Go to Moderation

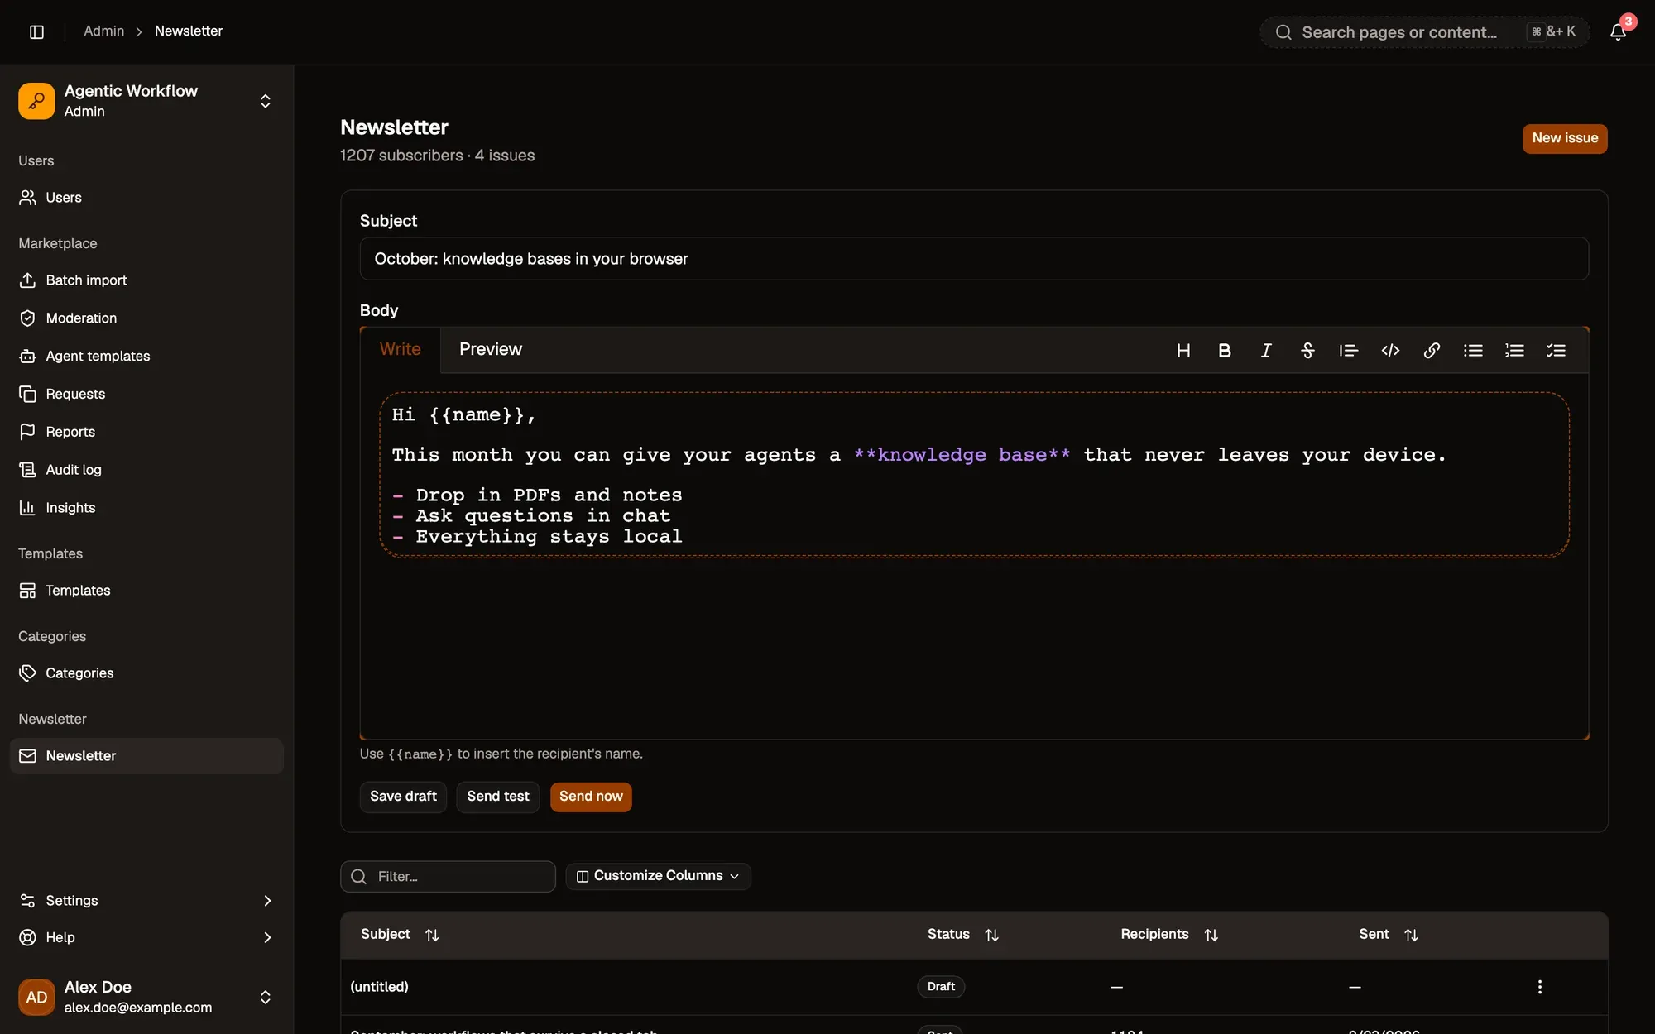pos(146,318)
